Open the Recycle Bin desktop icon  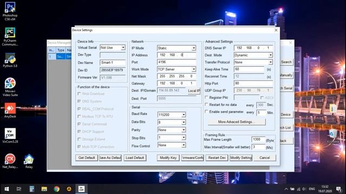tap(332, 136)
